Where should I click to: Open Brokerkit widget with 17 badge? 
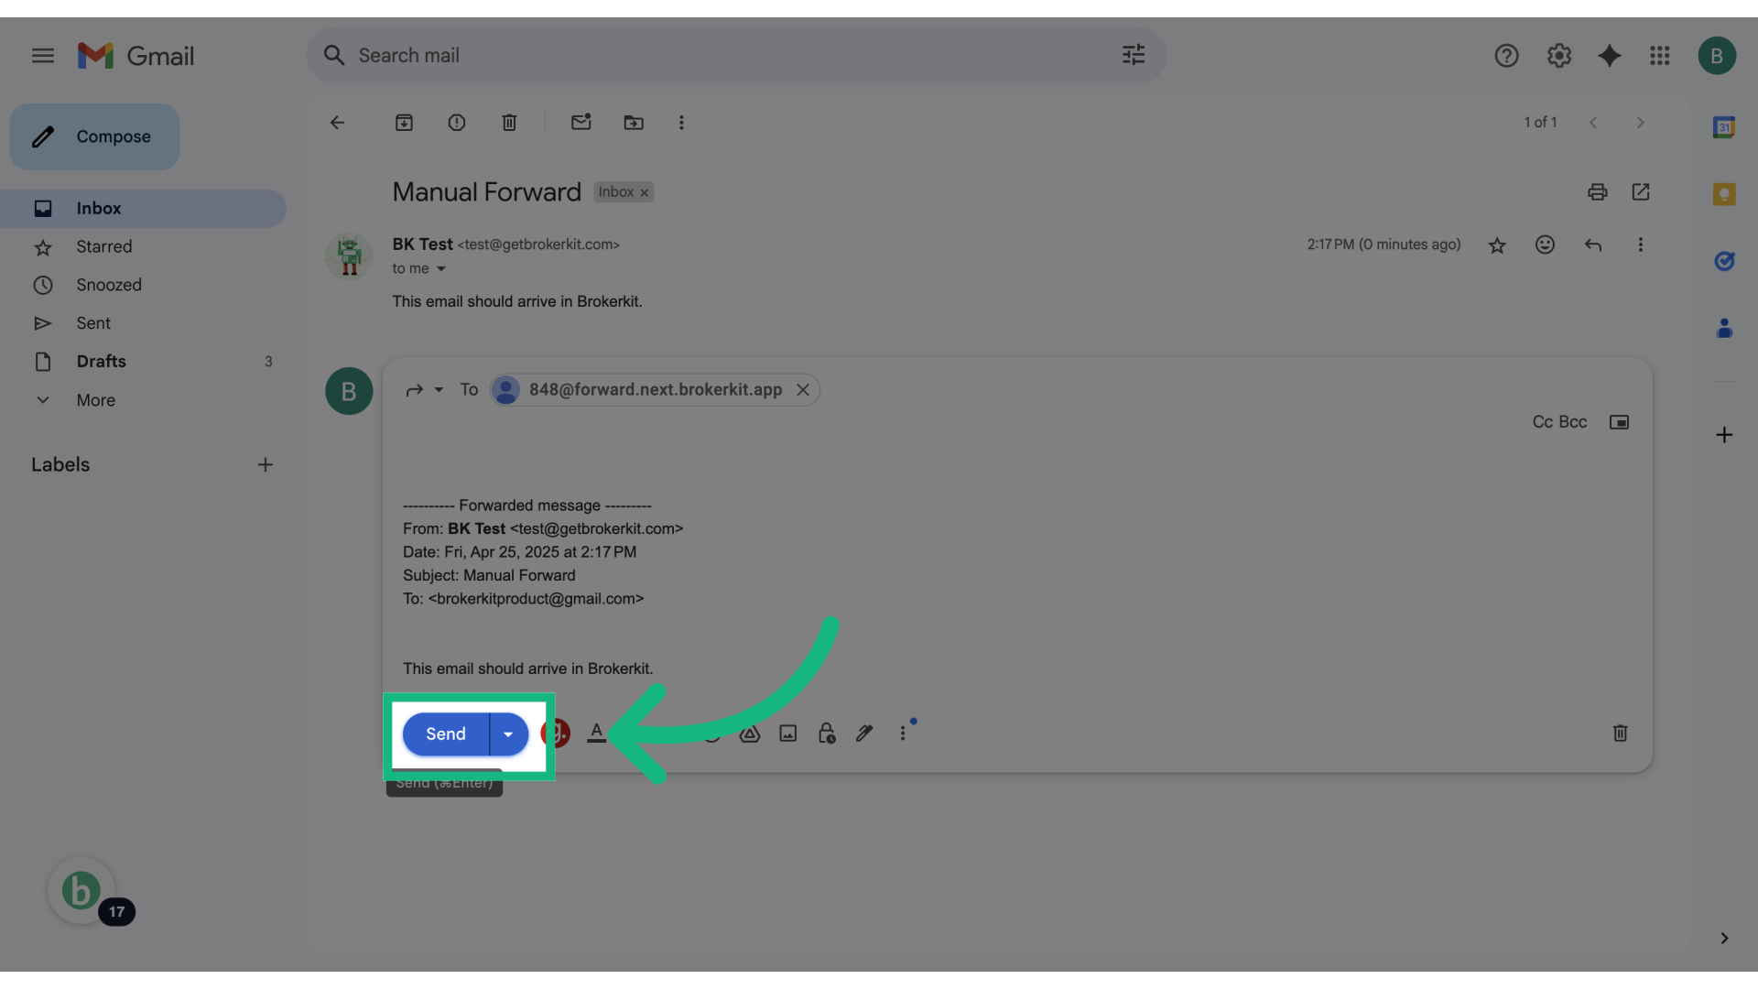tap(82, 891)
